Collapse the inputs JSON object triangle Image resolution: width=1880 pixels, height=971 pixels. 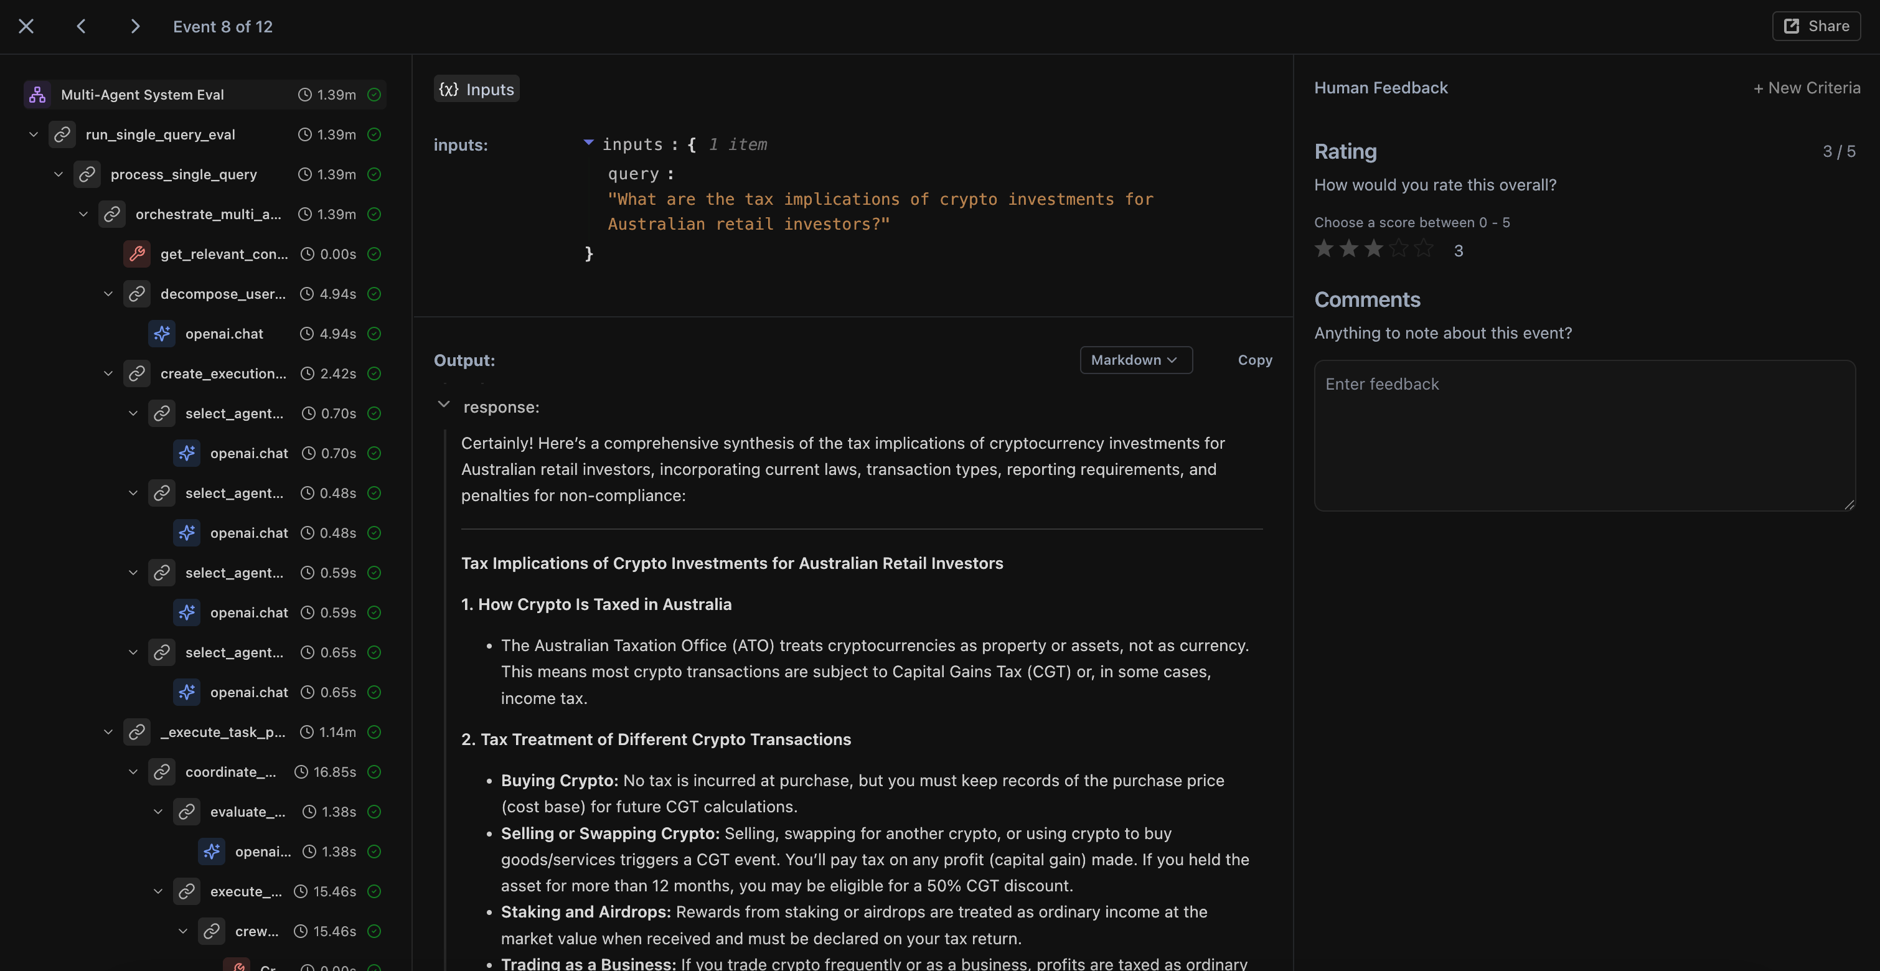click(588, 143)
